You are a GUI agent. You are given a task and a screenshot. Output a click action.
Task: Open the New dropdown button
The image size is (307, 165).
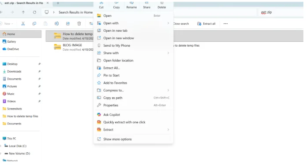(x=7, y=24)
